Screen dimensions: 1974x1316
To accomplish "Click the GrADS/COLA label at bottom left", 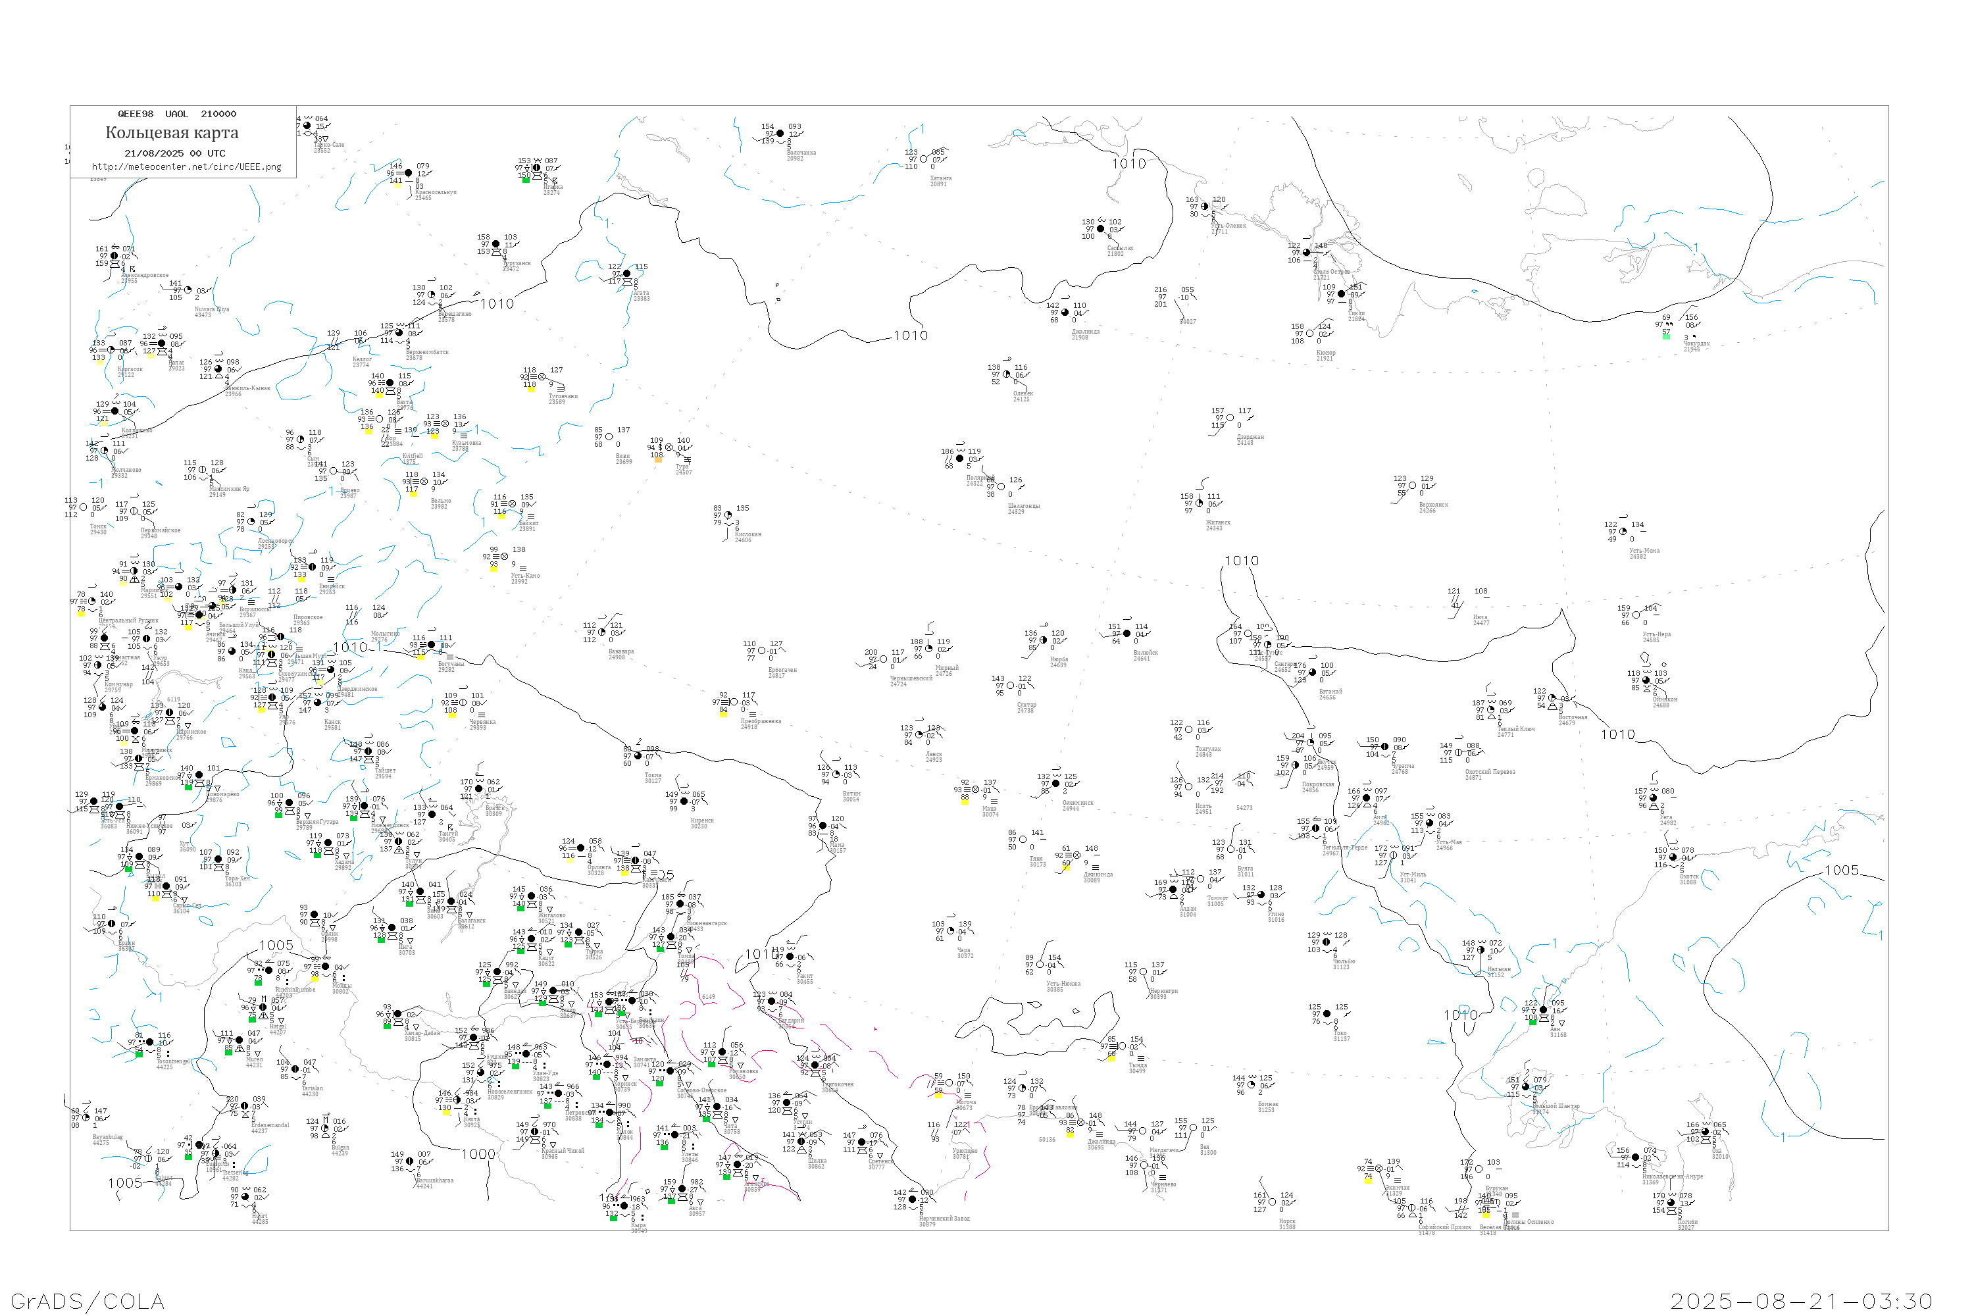I will click(x=88, y=1301).
